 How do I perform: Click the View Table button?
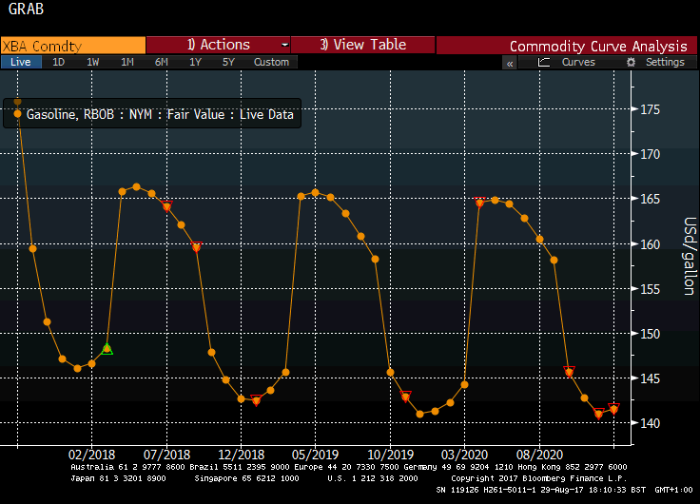(362, 45)
